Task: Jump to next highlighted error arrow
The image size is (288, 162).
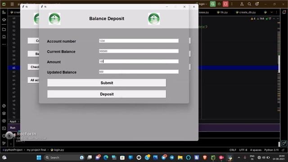Action: tap(278, 18)
